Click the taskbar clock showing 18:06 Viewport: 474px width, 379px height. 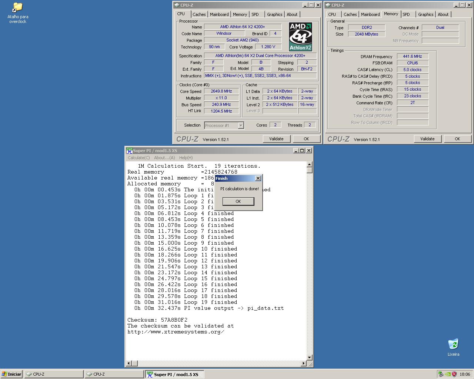point(465,374)
